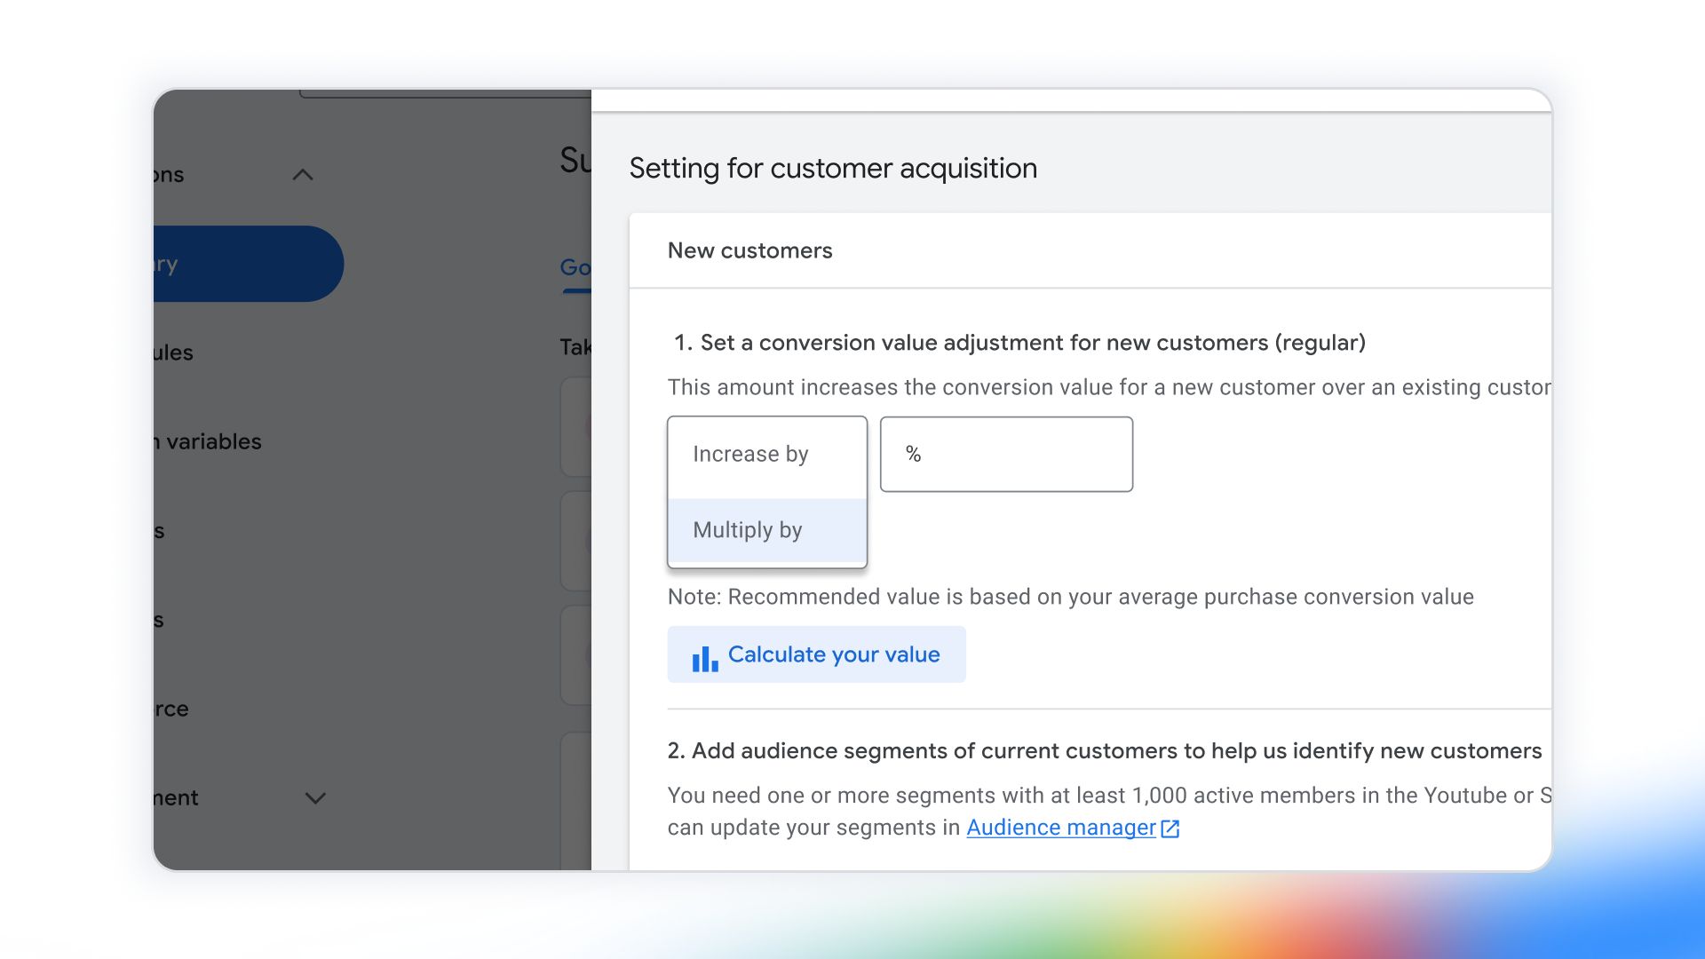Image resolution: width=1705 pixels, height=959 pixels.
Task: Click the step 1 conversion value adjustment heading
Action: pos(1019,343)
